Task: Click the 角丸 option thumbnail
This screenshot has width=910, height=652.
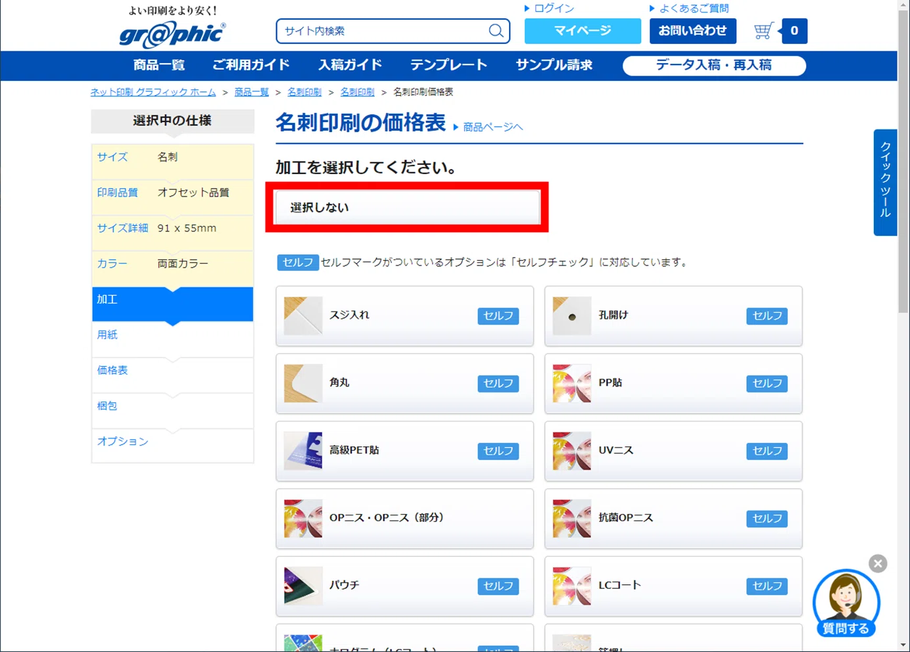Action: point(303,383)
